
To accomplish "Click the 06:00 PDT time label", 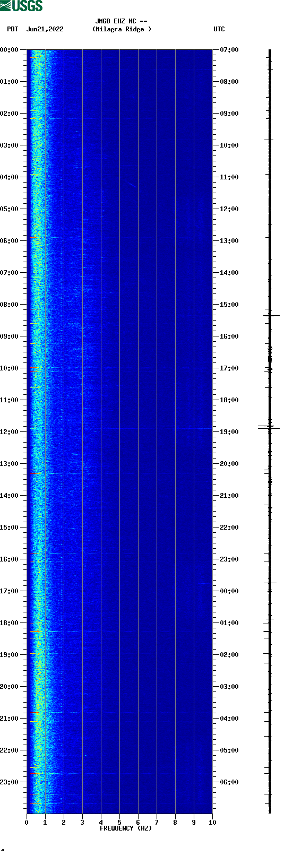I will click(9, 241).
